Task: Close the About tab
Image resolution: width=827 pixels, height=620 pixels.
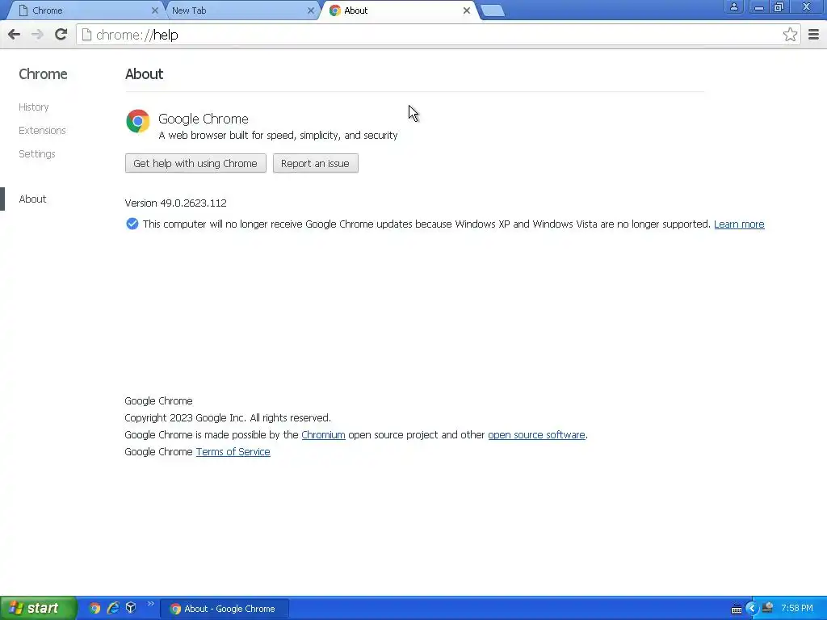Action: click(x=466, y=10)
